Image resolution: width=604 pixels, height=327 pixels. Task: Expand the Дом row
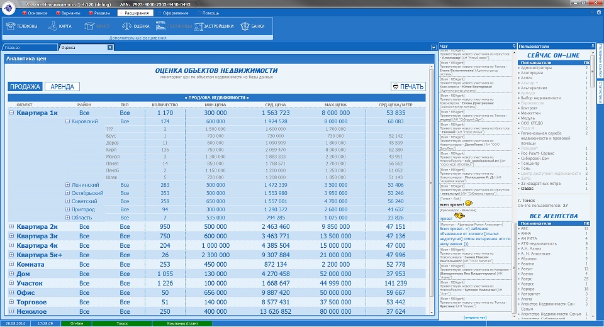click(x=11, y=274)
